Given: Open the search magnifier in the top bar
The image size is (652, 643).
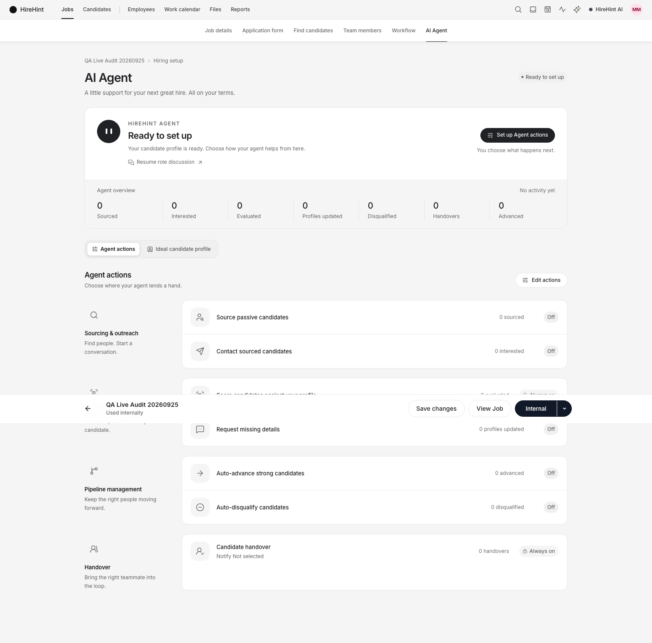Looking at the screenshot, I should (x=518, y=9).
